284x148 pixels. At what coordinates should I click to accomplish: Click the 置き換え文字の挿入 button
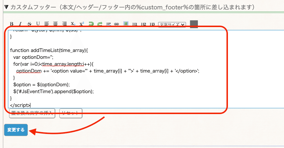click(x=32, y=113)
